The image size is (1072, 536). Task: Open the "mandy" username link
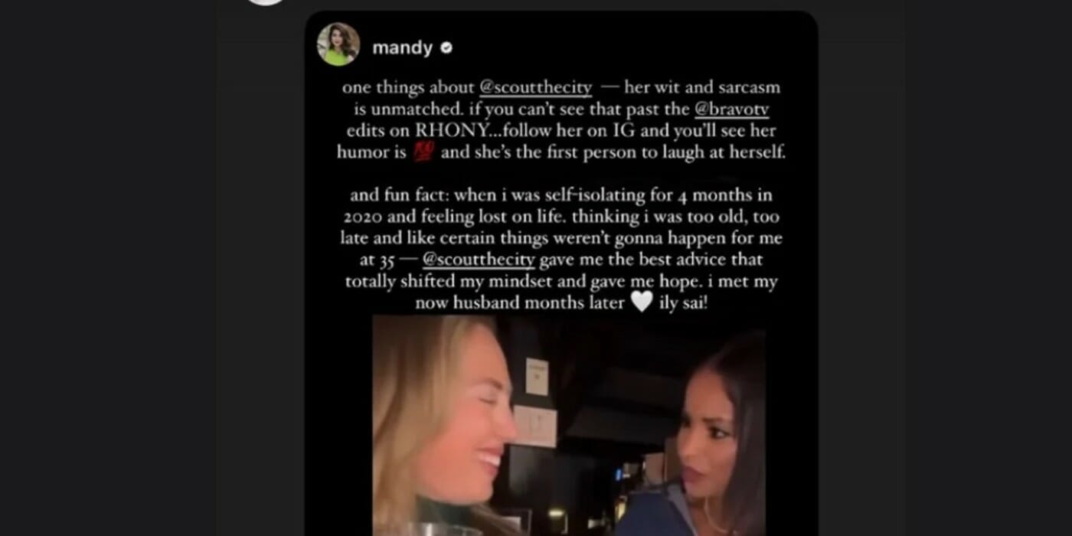point(402,48)
